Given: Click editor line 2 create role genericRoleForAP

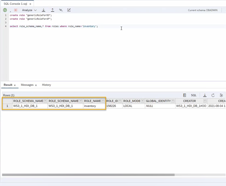Looking at the screenshot, I should tap(31, 19).
